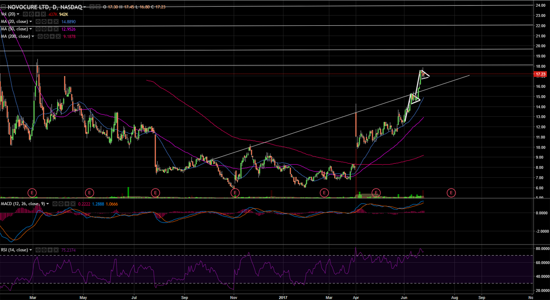Delete MA (50, close) with X icon
550x300 pixels.
pyautogui.click(x=56, y=29)
